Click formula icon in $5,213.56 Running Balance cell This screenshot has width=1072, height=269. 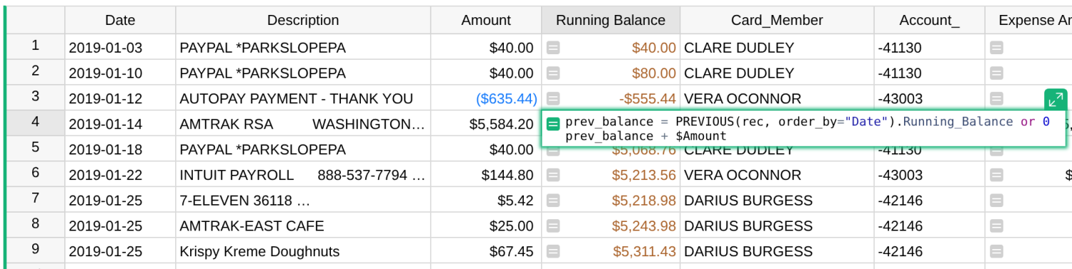tap(553, 176)
